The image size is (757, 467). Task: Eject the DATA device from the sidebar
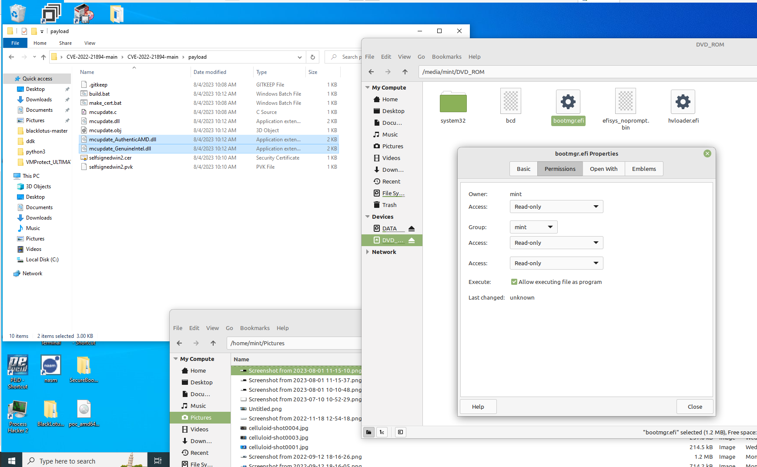tap(412, 228)
